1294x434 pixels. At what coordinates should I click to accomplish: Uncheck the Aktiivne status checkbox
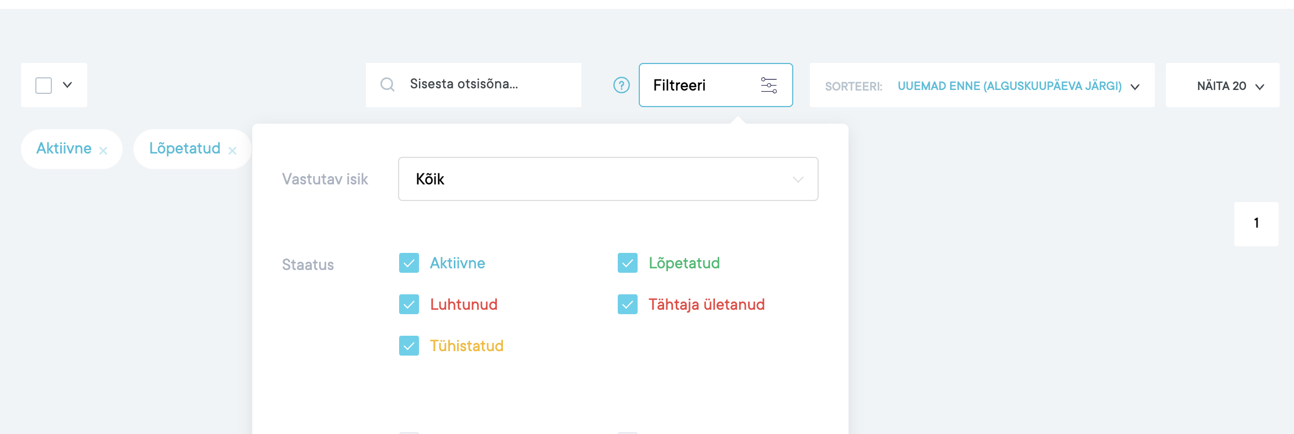tap(409, 263)
